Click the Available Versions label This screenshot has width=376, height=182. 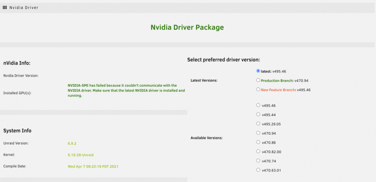(x=206, y=138)
